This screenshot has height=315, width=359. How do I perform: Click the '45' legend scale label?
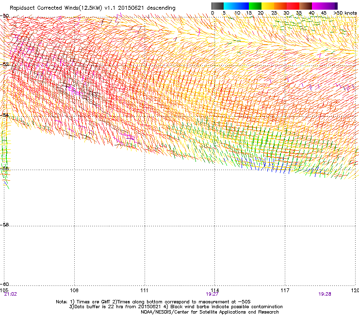pos(324,13)
